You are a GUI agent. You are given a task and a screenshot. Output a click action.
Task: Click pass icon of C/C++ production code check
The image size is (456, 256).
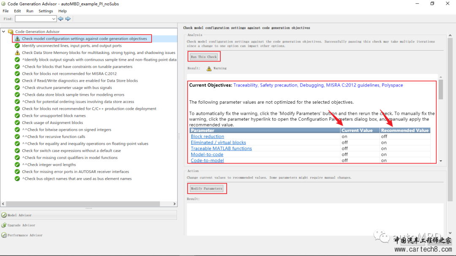tap(17, 108)
